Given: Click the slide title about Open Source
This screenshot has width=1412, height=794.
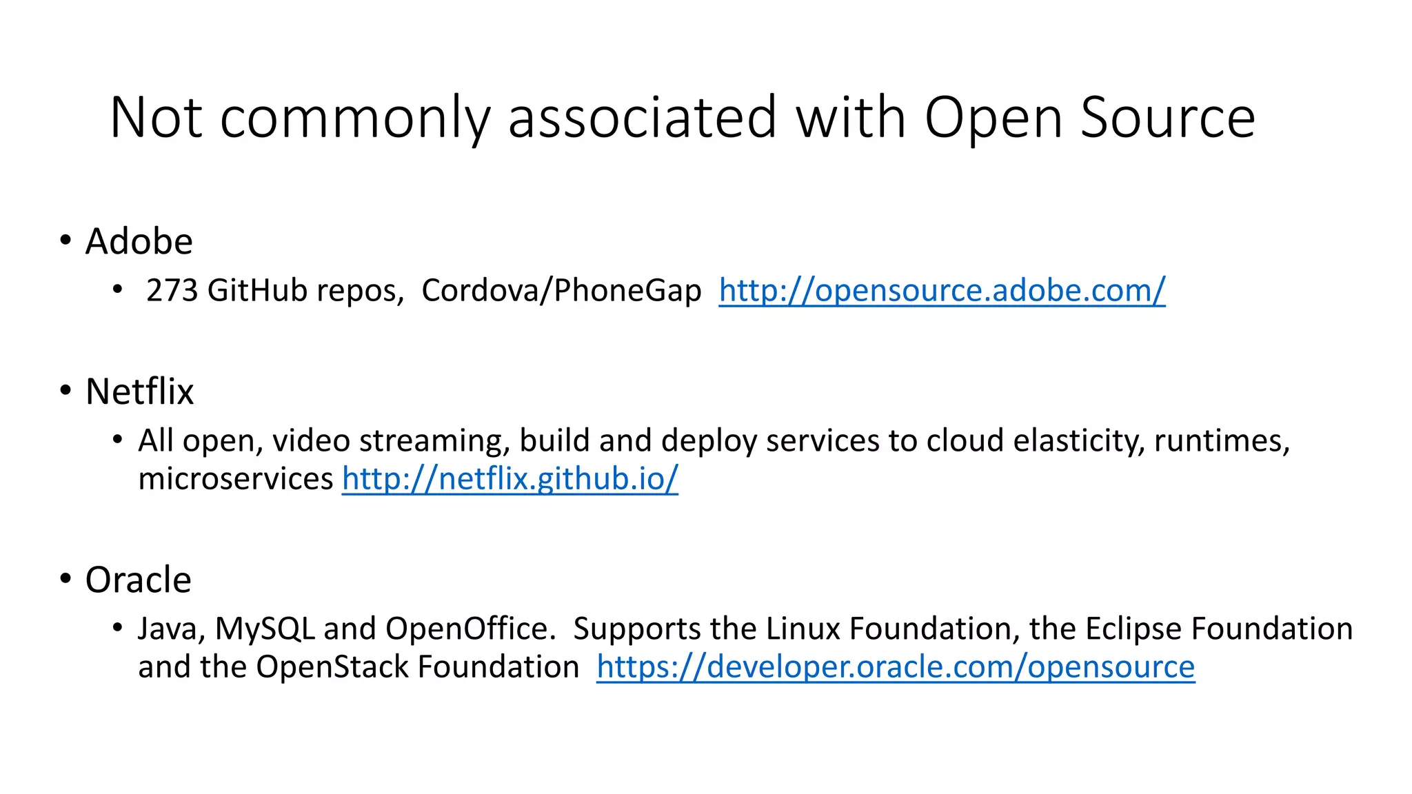Looking at the screenshot, I should [x=682, y=117].
